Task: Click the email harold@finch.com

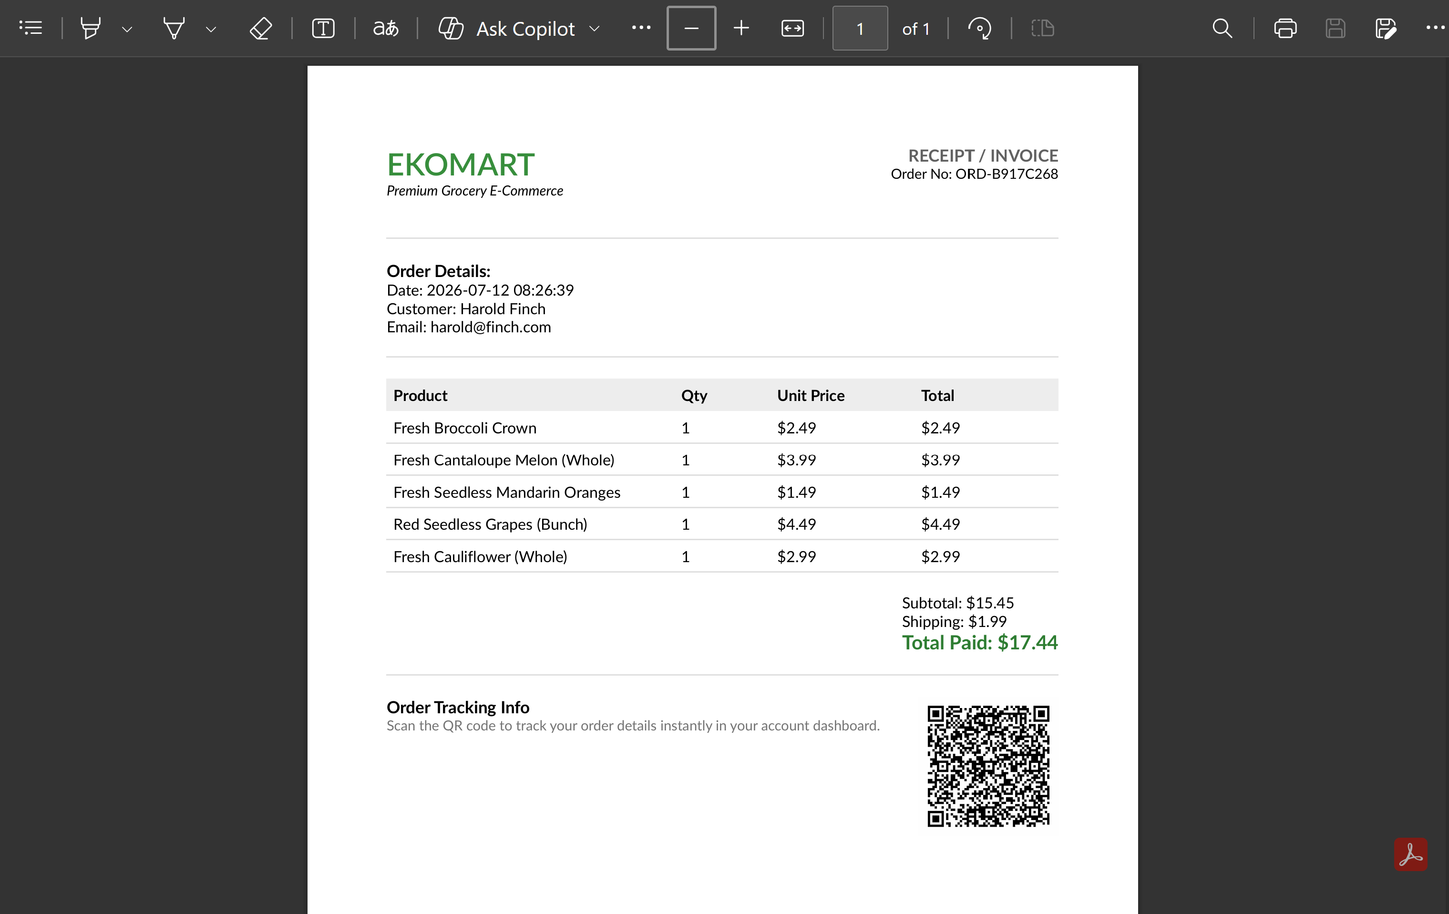Action: [x=491, y=328]
